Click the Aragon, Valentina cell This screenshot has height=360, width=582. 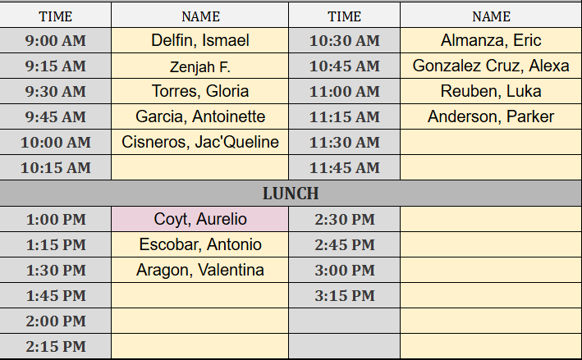click(200, 270)
